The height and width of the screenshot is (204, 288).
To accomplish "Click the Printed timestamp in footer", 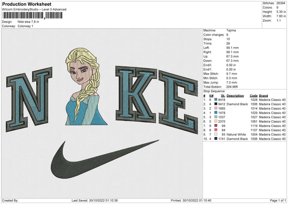I will point(191,201).
